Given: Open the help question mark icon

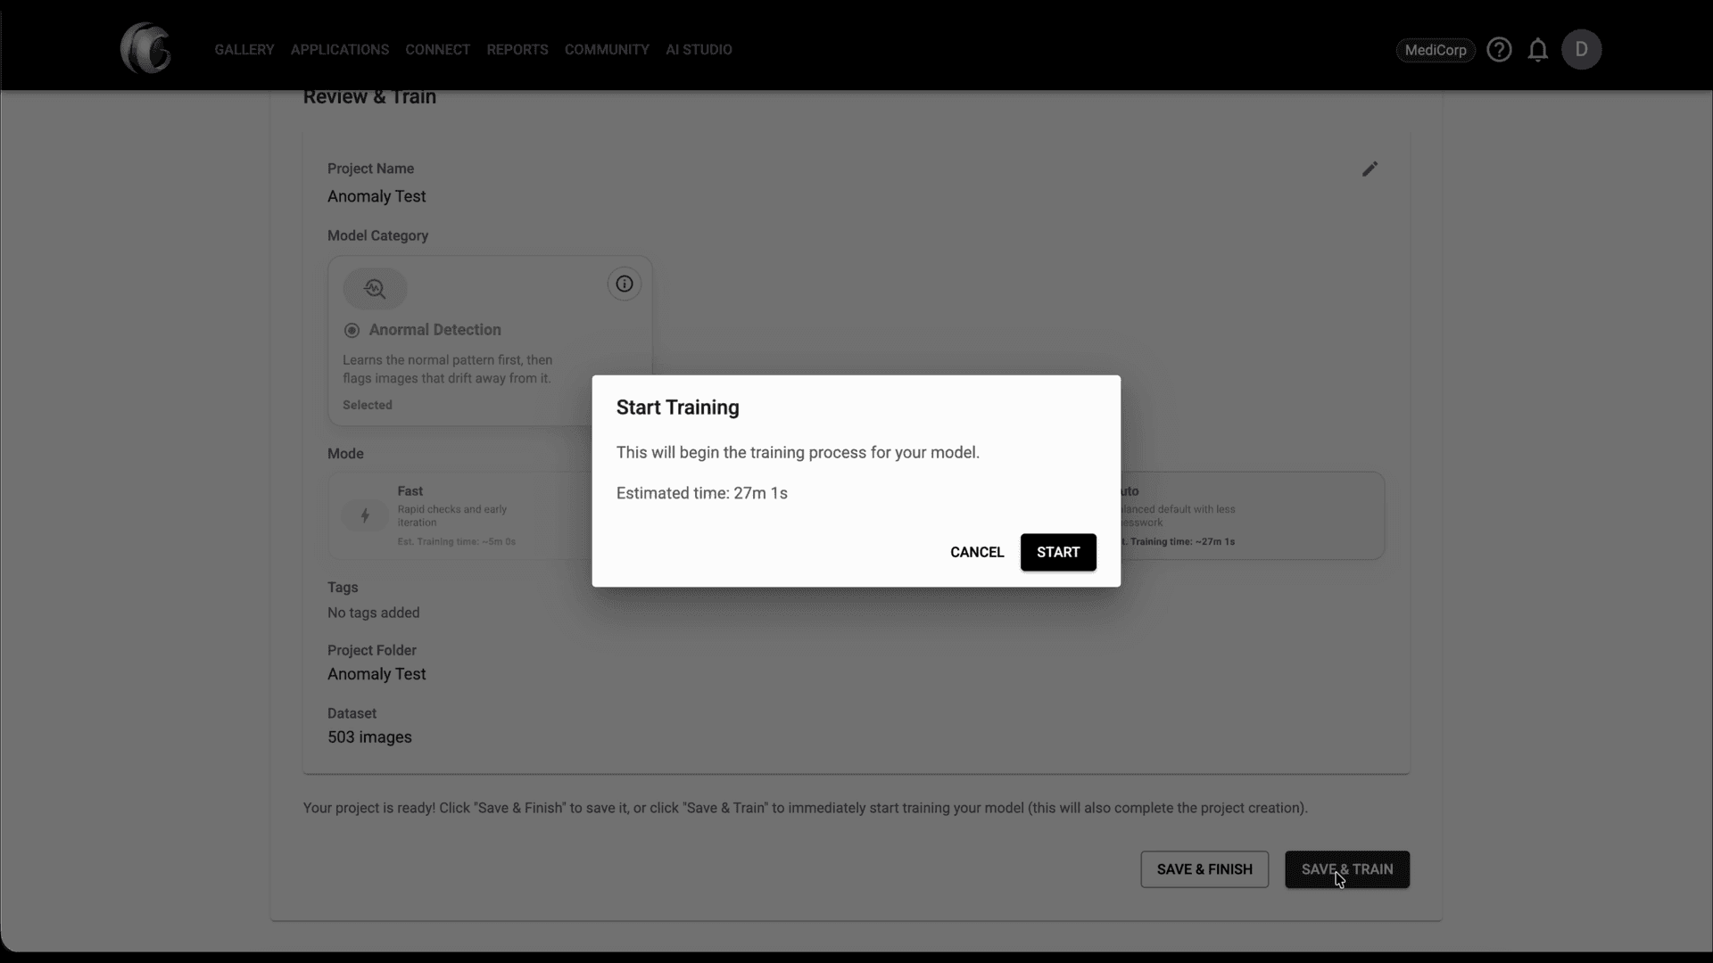Looking at the screenshot, I should coord(1500,49).
